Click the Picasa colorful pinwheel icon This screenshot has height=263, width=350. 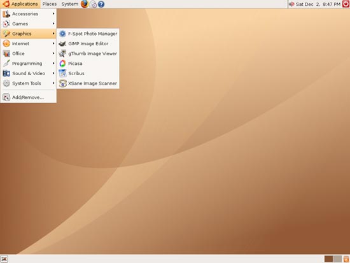click(x=62, y=64)
